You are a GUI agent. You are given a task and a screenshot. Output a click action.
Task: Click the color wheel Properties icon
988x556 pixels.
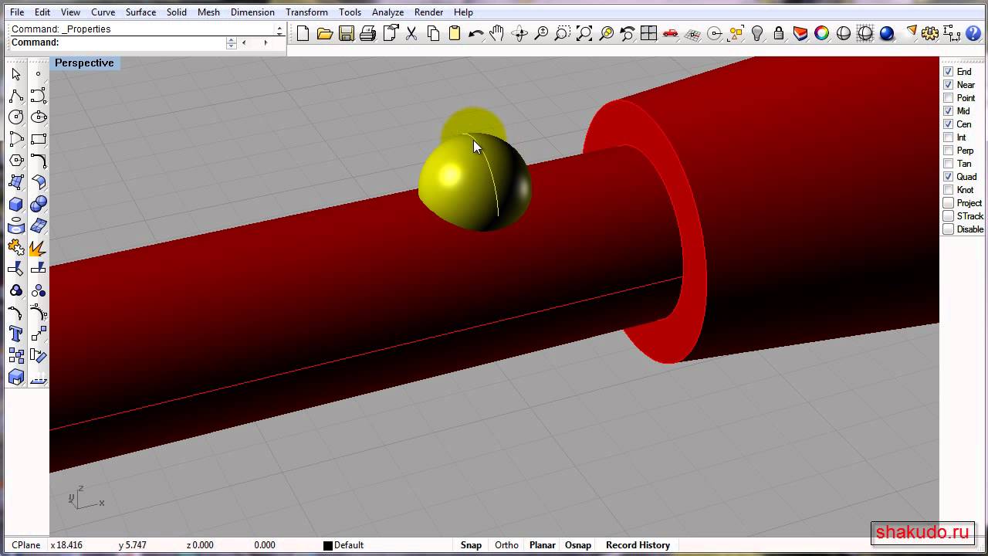822,33
